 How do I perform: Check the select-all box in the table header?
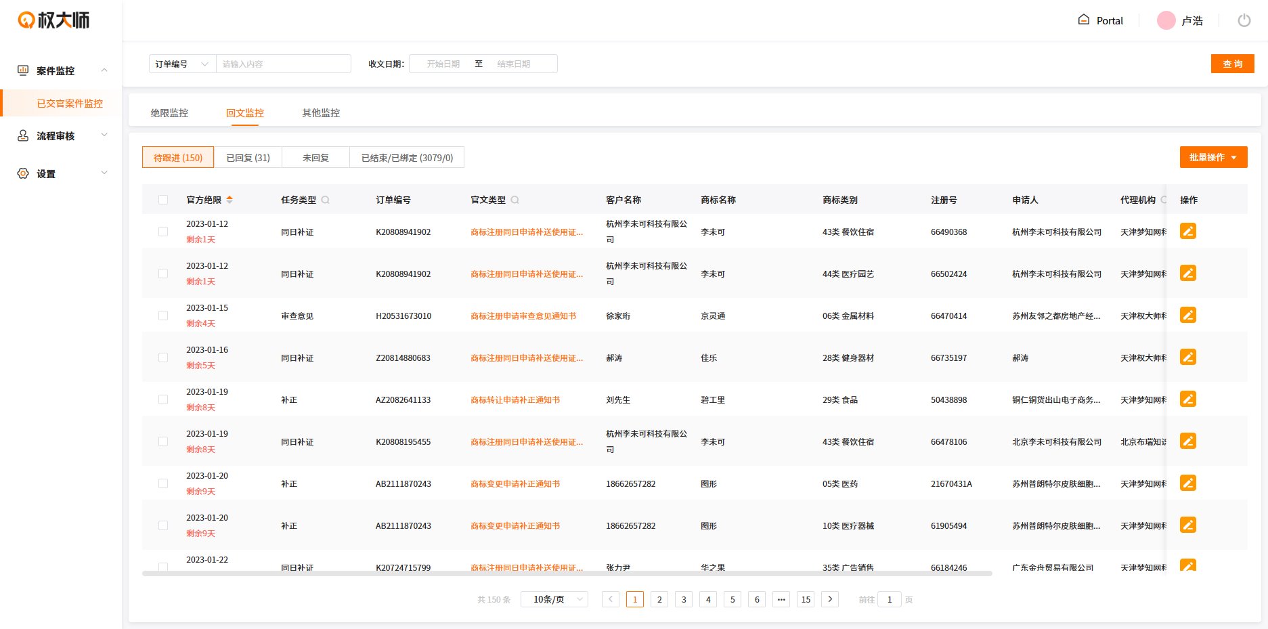pos(162,200)
